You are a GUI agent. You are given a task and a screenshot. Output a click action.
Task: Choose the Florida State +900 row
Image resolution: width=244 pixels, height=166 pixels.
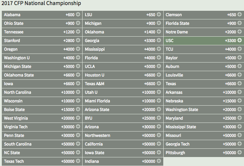[204, 23]
